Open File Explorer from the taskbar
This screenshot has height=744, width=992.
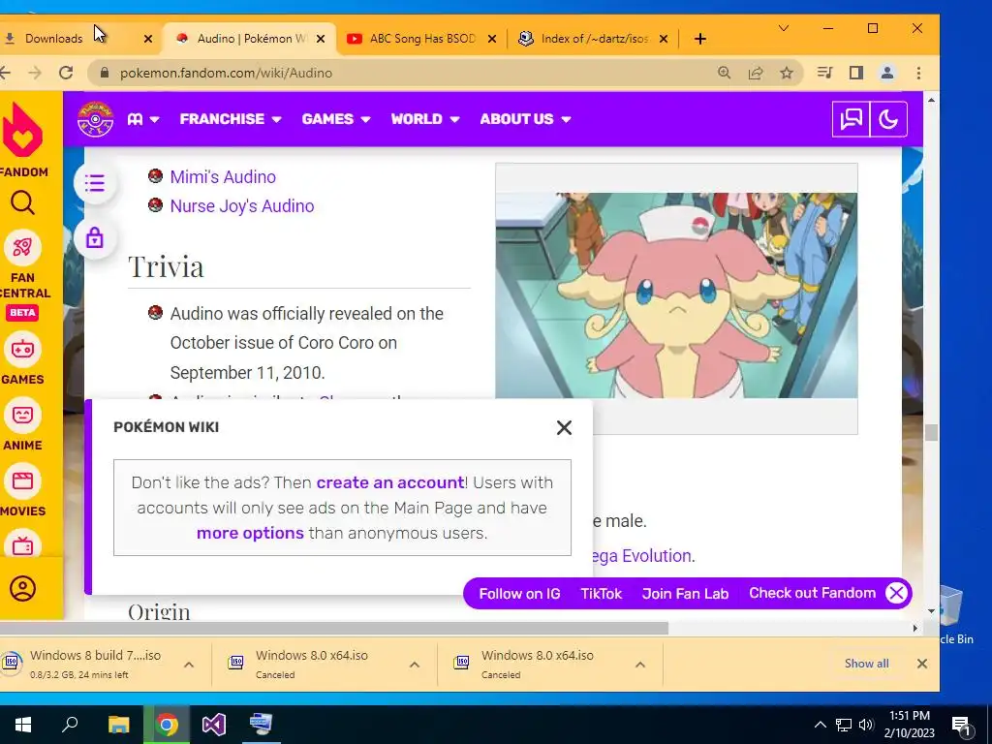click(x=118, y=725)
